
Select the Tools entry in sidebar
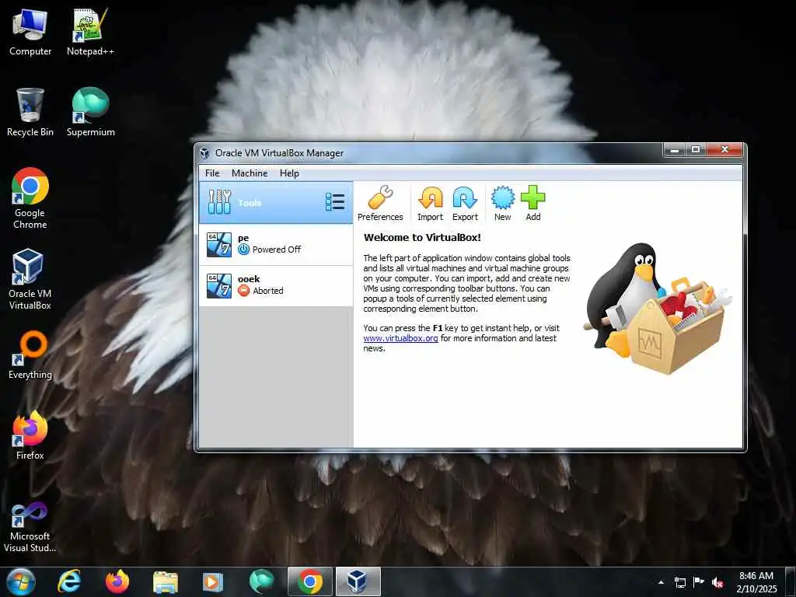pos(276,203)
